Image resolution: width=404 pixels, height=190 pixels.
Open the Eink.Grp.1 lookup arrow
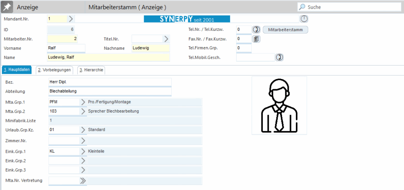(x=83, y=151)
